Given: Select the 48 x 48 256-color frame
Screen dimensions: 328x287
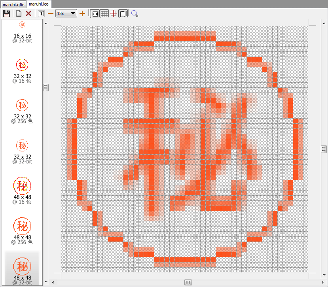Looking at the screenshot, I should (22, 231).
